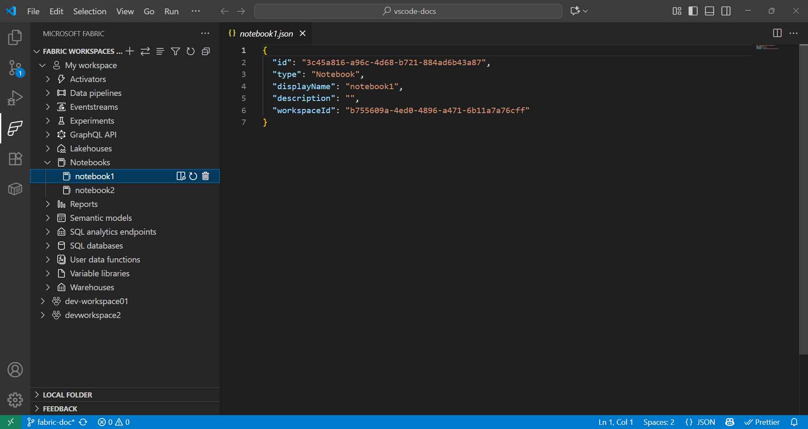
Task: Create a new workspace with the plus icon
Action: coord(129,51)
